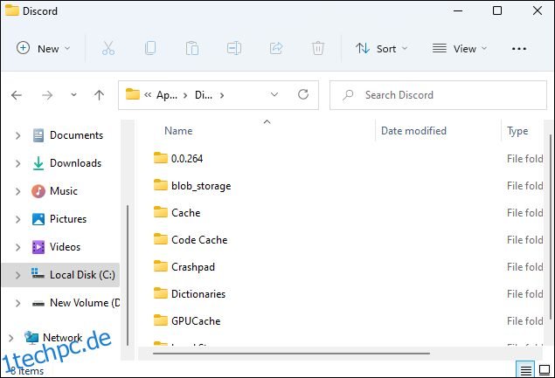555x378 pixels.
Task: Click the address bar folder icon
Action: coord(133,94)
